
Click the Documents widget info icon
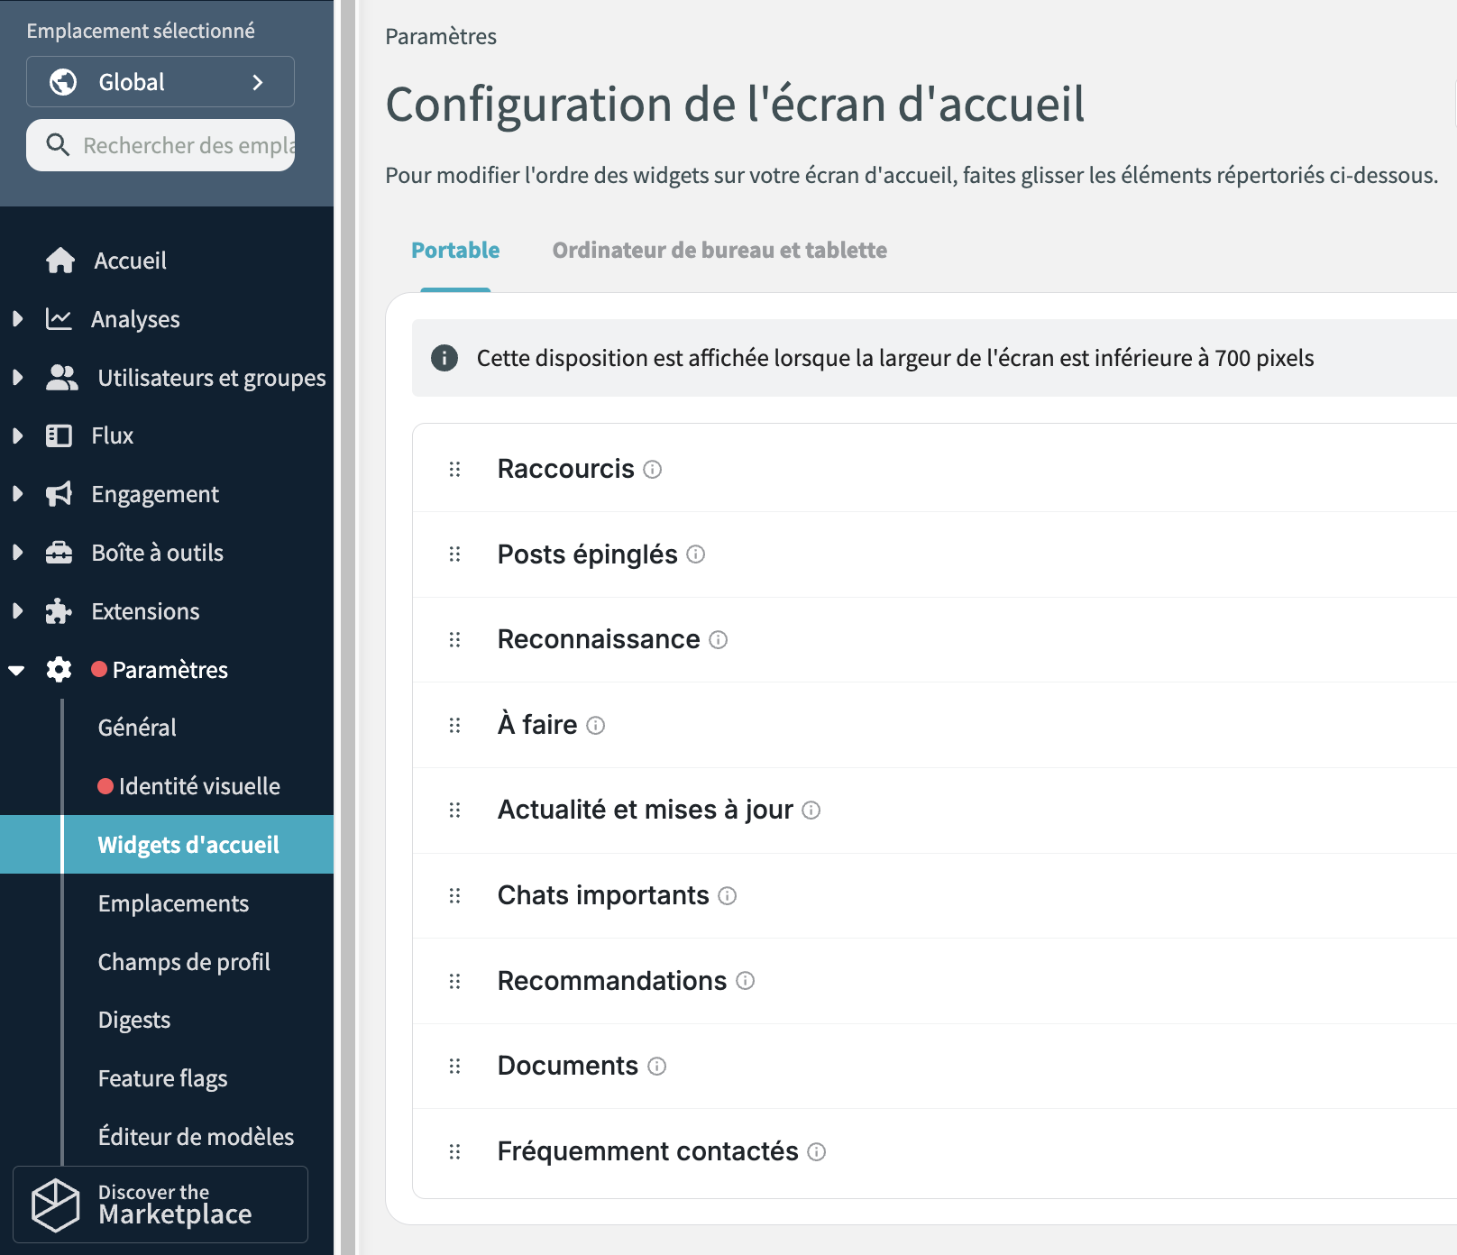point(657,1067)
